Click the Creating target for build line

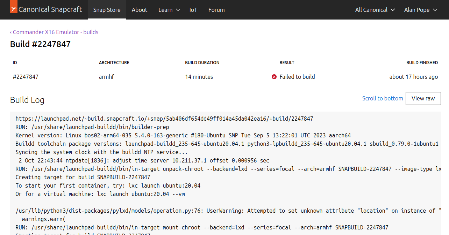click(x=83, y=177)
